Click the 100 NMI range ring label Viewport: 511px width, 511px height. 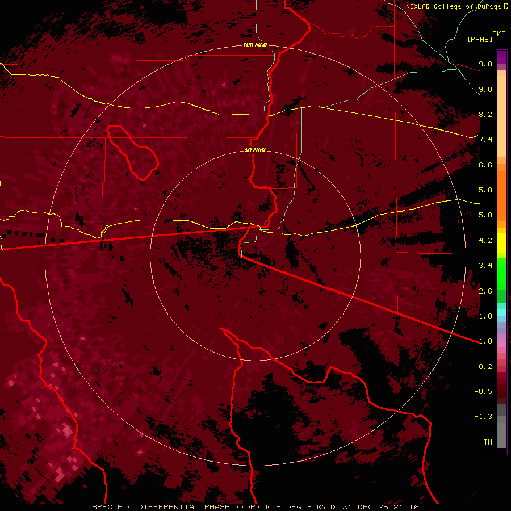pos(255,45)
